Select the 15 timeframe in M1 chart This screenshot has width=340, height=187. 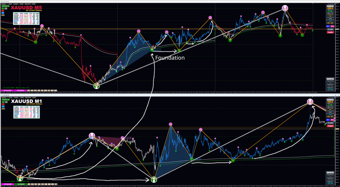pyautogui.click(x=42, y=184)
